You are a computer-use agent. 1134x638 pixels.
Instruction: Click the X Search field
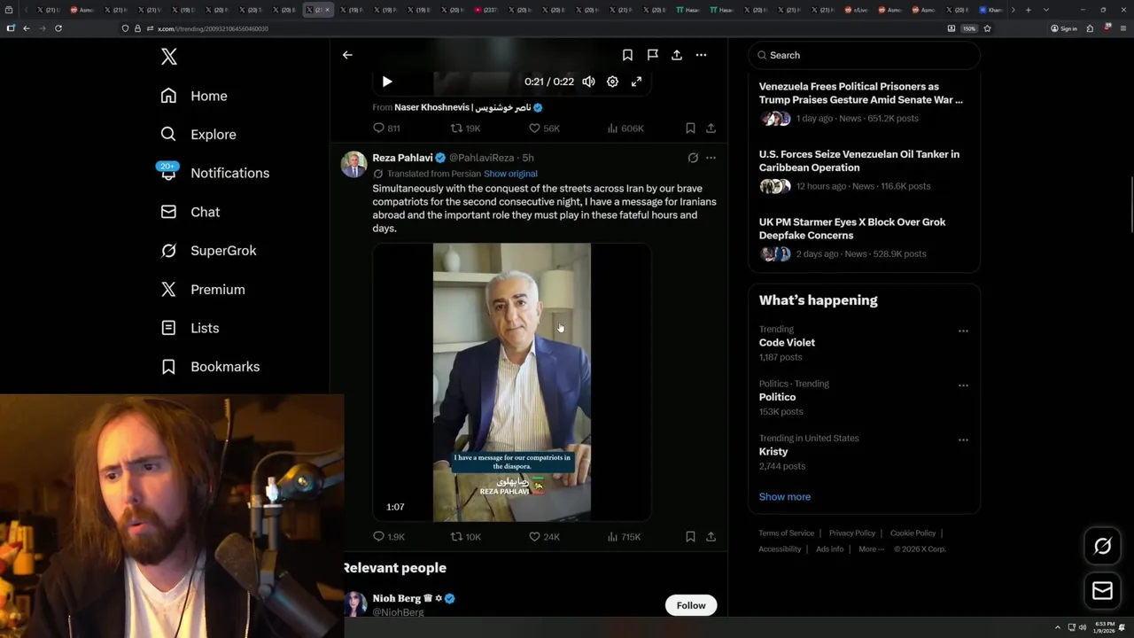click(x=864, y=55)
